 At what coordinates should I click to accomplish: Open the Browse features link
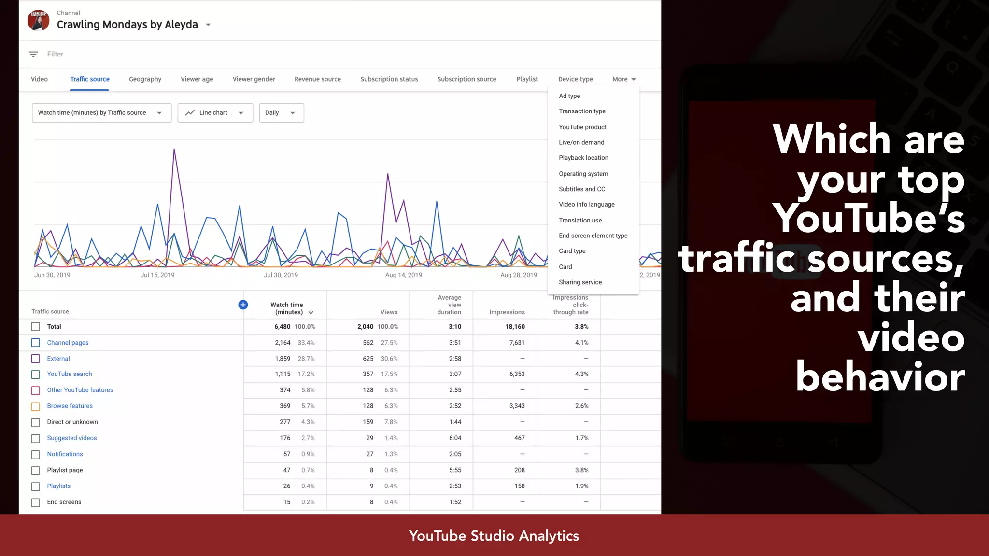coord(70,406)
